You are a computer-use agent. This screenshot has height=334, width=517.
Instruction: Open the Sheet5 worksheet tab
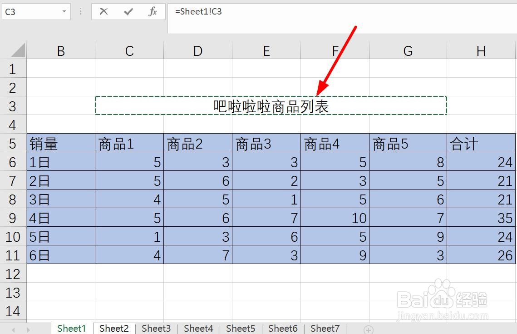pyautogui.click(x=241, y=328)
